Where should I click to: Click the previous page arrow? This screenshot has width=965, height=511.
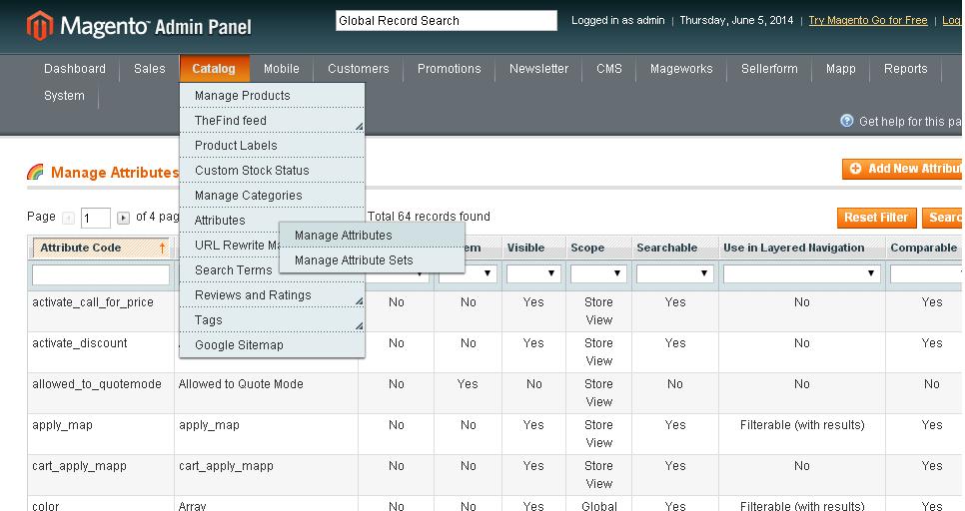(69, 218)
